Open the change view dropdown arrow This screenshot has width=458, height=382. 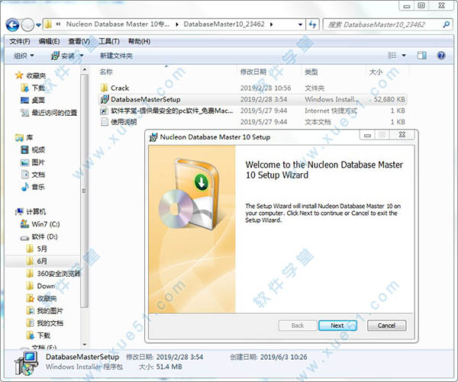[405, 56]
